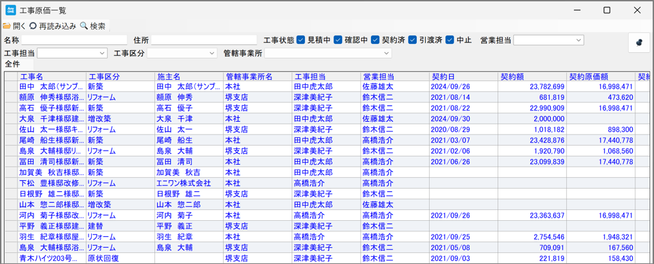Click the 再読み込み reload icon

tap(33, 26)
